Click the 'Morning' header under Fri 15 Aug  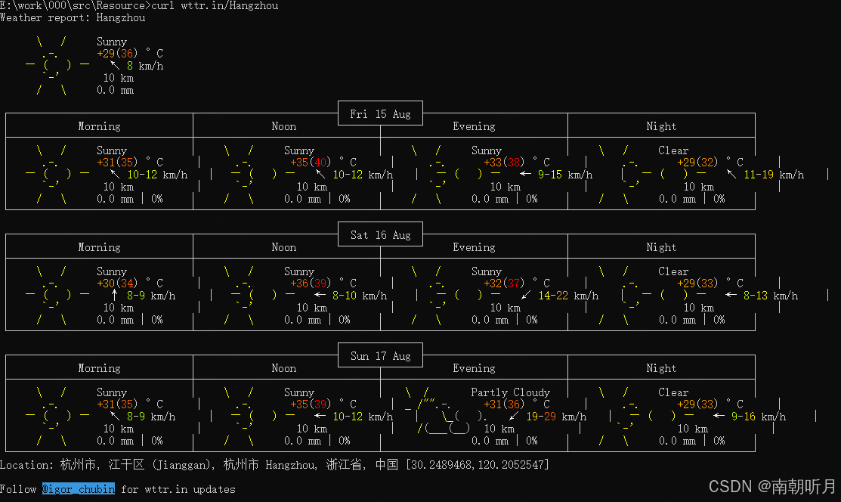(99, 126)
